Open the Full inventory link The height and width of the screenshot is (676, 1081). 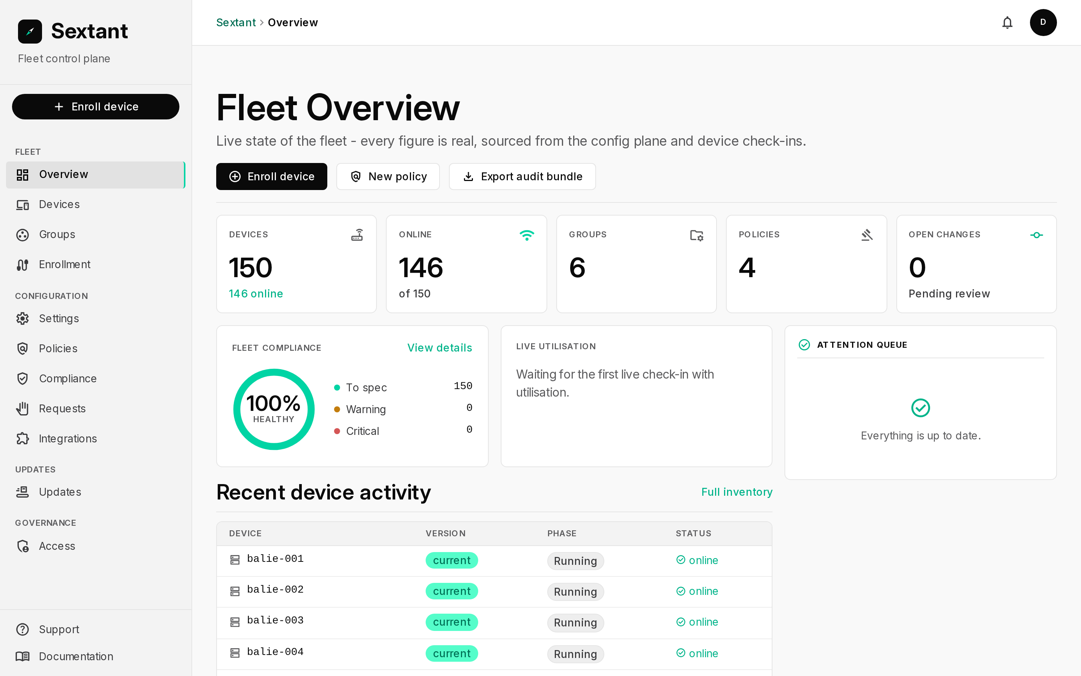click(736, 492)
